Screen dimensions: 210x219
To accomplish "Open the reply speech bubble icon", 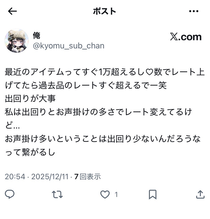I will (x=10, y=194).
